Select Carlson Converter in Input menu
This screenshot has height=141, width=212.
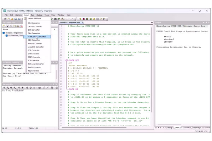point(37,26)
